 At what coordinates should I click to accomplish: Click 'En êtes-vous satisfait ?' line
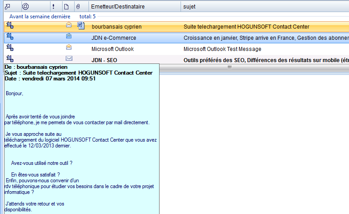(36, 175)
